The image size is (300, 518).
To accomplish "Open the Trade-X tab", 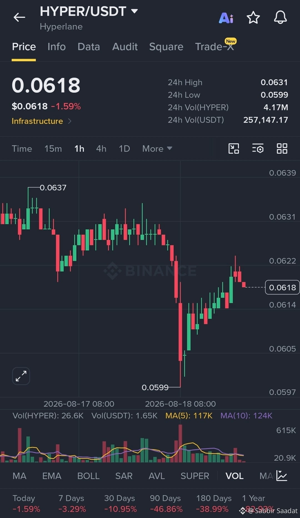I will 214,47.
